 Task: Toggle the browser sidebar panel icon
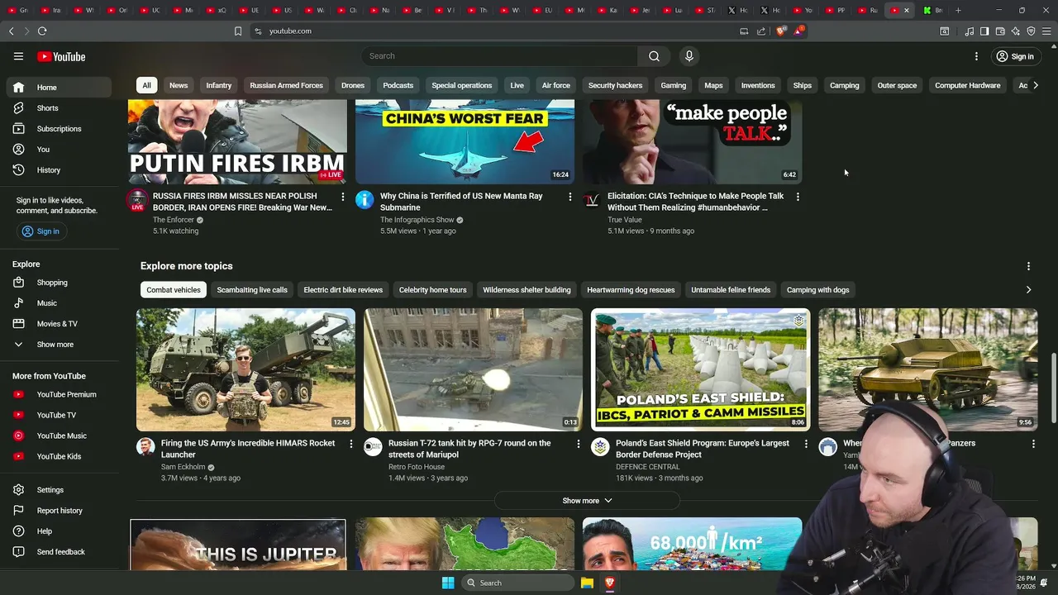(984, 31)
